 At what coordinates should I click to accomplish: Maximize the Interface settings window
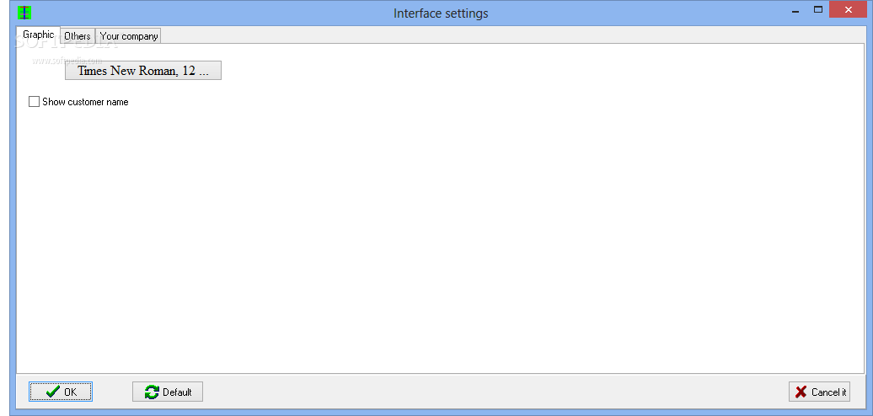tap(818, 9)
